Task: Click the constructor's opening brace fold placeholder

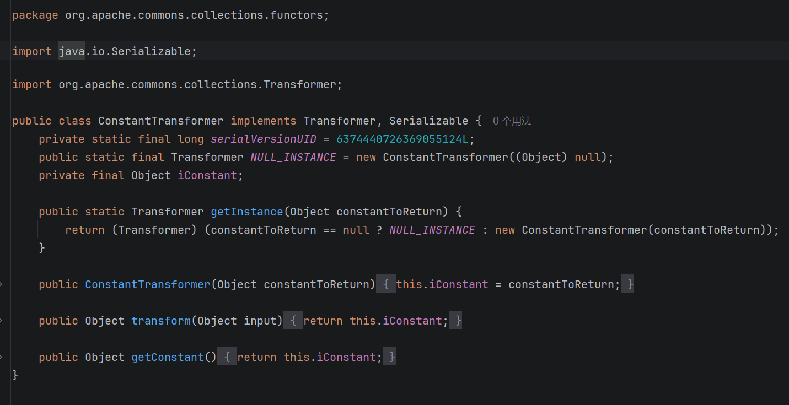Action: tap(386, 284)
